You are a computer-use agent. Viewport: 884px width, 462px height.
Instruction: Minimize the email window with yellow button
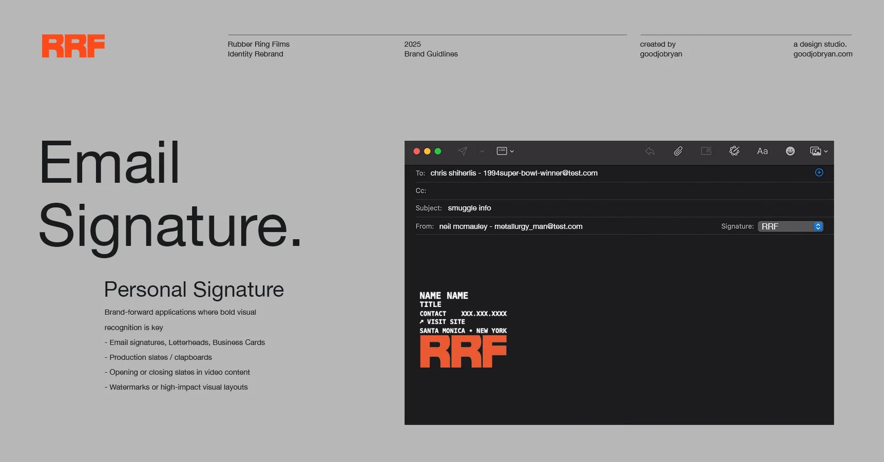(427, 151)
